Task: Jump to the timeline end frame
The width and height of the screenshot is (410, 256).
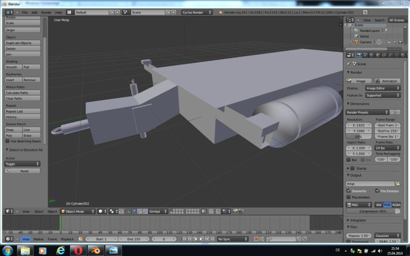Action: coord(213,239)
